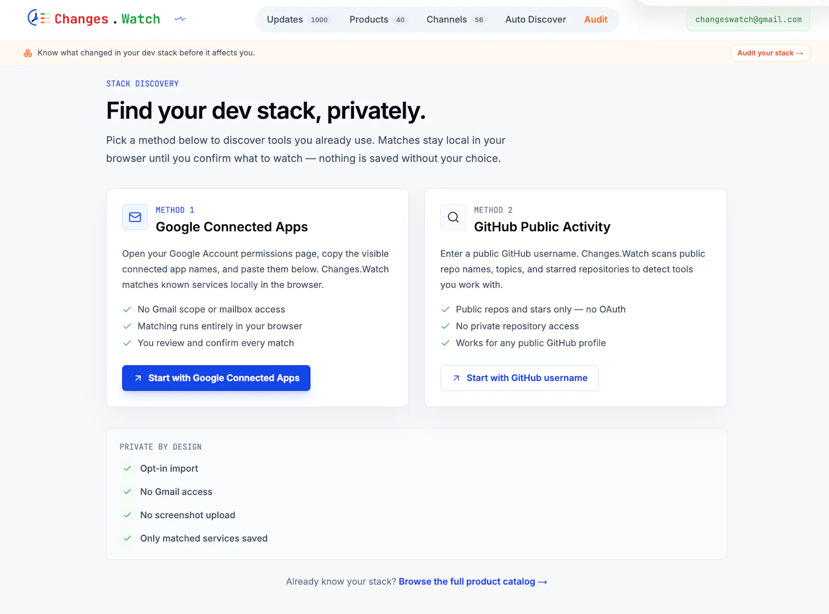Go to the Auto Discover tab
The image size is (829, 614).
536,20
